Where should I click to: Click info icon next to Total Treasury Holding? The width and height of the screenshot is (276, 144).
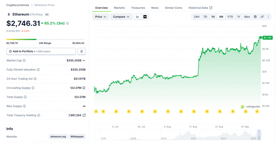[39, 115]
